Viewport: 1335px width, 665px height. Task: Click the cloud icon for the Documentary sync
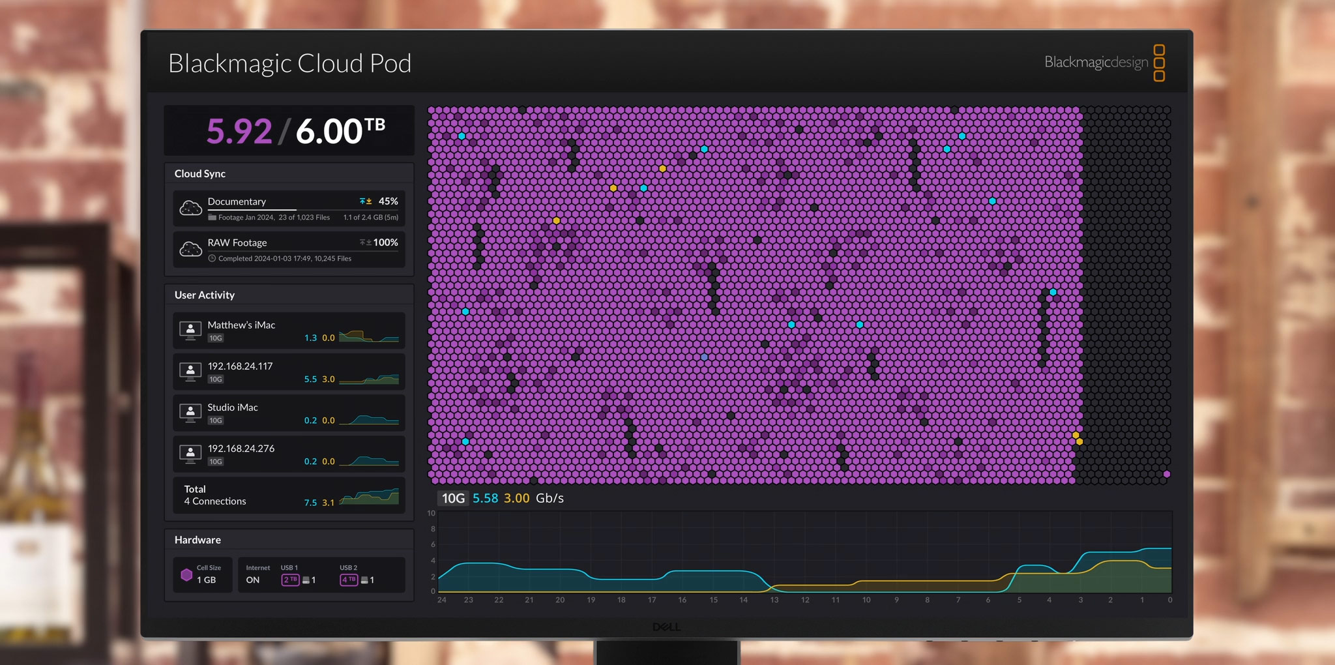[x=190, y=209]
